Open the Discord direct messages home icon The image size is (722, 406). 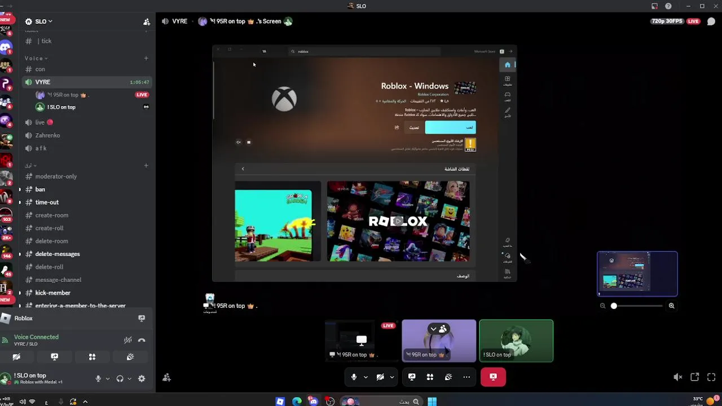pyautogui.click(x=6, y=47)
